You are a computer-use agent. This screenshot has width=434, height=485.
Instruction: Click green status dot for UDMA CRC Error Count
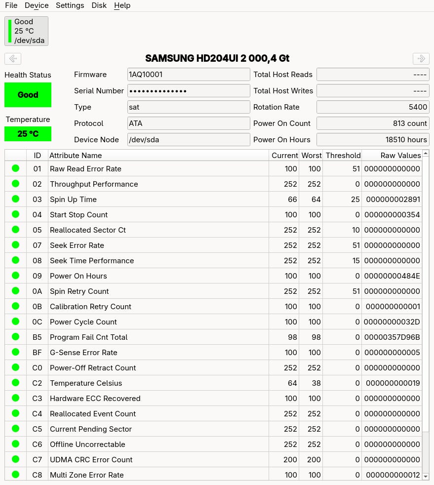point(15,459)
